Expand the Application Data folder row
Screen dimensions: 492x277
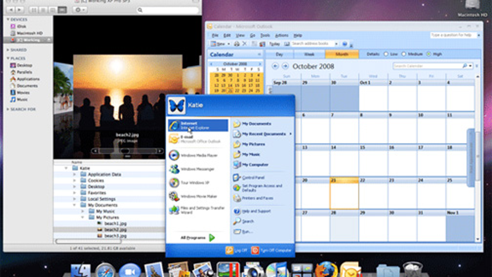(74, 174)
